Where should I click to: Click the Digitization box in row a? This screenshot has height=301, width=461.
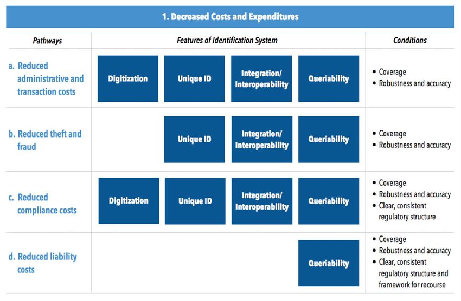[128, 79]
